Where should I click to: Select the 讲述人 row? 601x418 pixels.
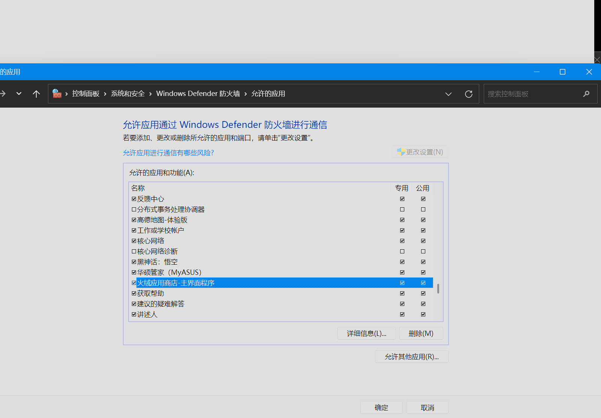point(281,315)
